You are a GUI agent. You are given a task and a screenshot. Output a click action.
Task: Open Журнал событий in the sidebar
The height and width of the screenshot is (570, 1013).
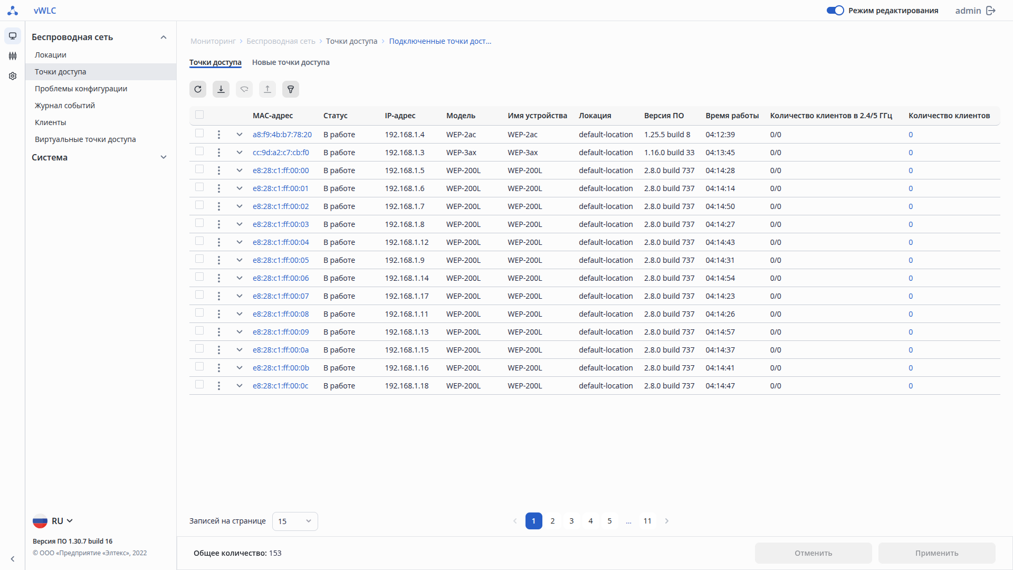coord(65,106)
